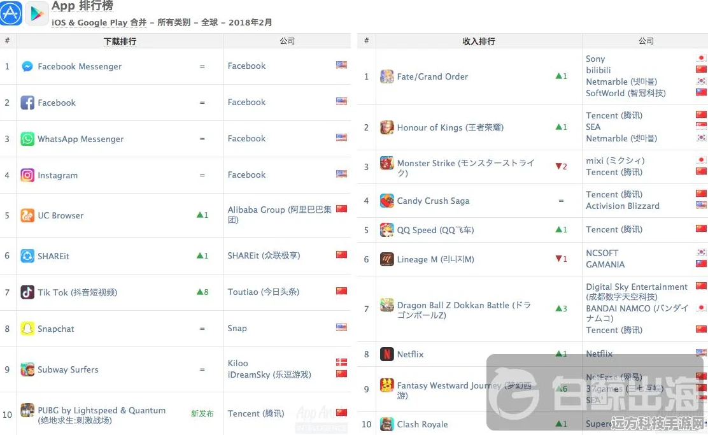Click the bilibili publisher name
This screenshot has width=708, height=435.
click(x=598, y=70)
